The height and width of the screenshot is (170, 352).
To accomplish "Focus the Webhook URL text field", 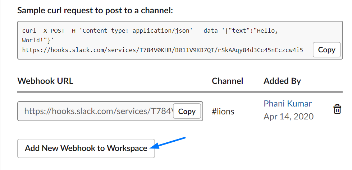I will 110,111.
